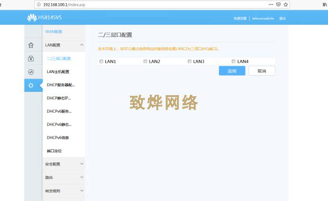Select the 二/三层口配置 submenu item
328x201 pixels.
click(59, 58)
